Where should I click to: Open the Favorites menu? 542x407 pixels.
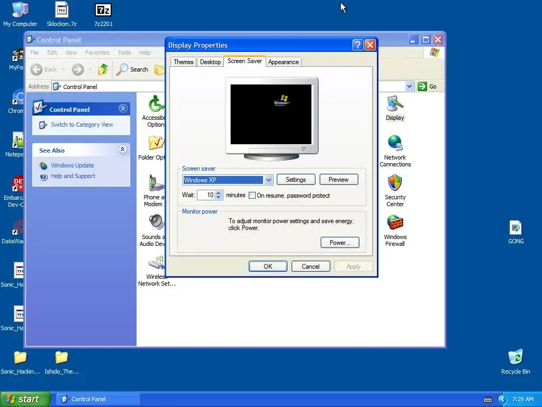coord(97,52)
